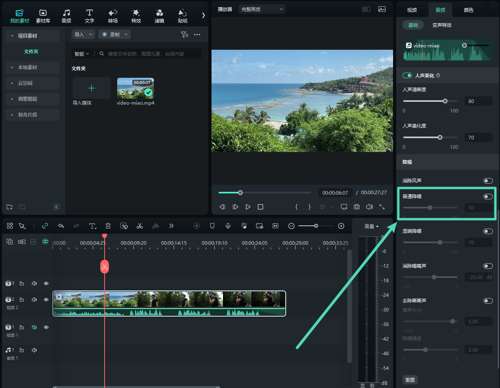Select the text tool in timeline toolbar

tap(92, 226)
